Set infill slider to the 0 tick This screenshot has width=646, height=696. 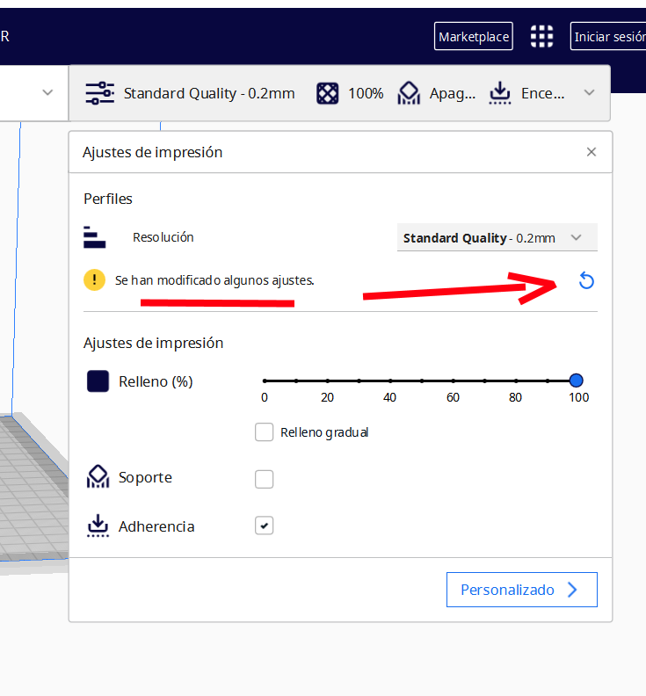pos(265,381)
